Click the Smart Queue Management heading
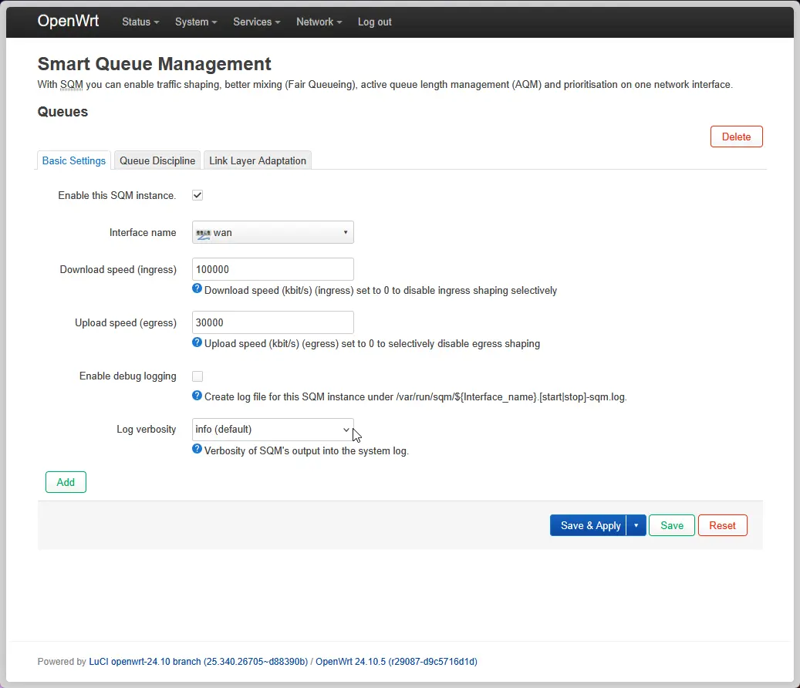 pos(154,64)
